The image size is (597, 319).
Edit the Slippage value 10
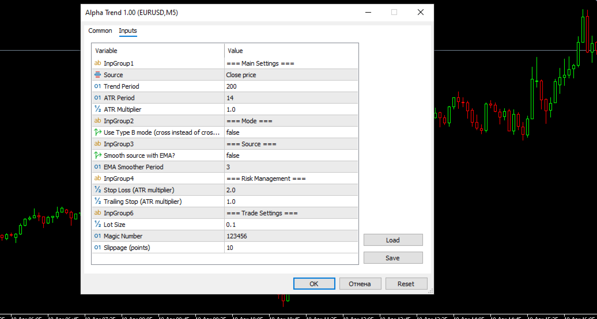[x=291, y=248]
